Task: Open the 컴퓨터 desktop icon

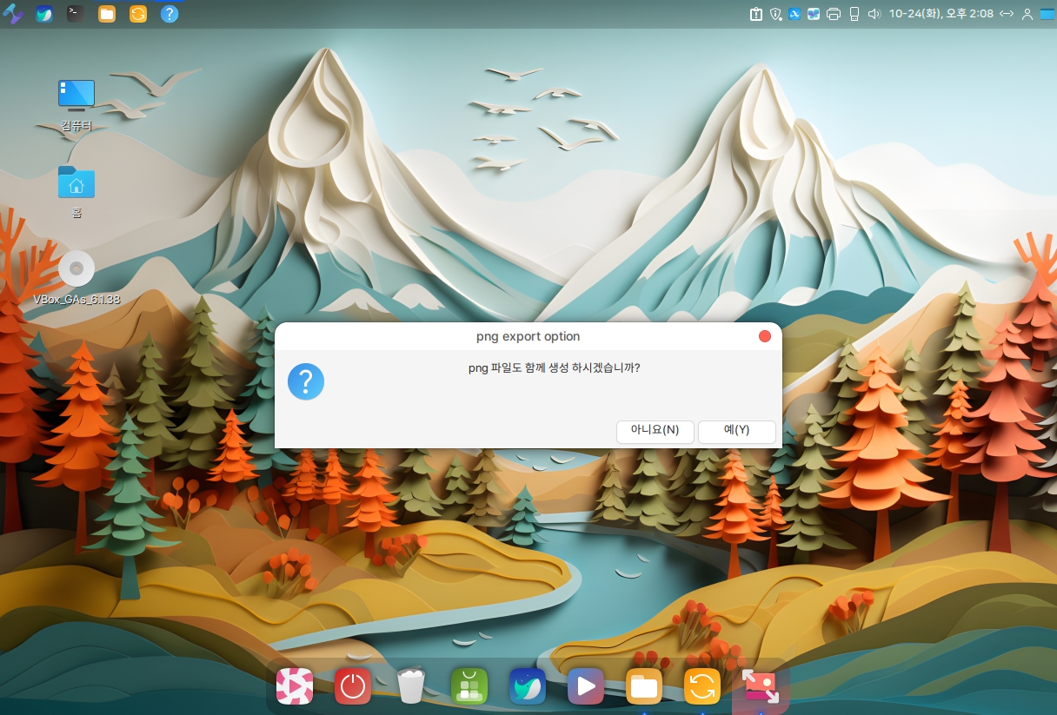Action: 76,96
